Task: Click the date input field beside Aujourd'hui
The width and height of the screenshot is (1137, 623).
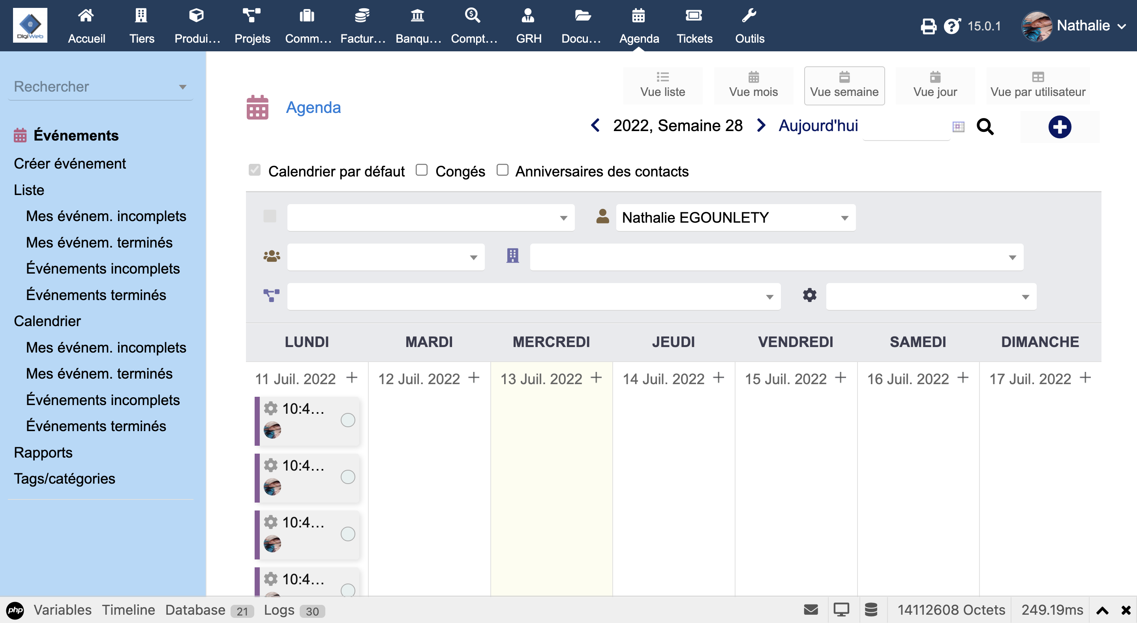Action: (x=906, y=128)
